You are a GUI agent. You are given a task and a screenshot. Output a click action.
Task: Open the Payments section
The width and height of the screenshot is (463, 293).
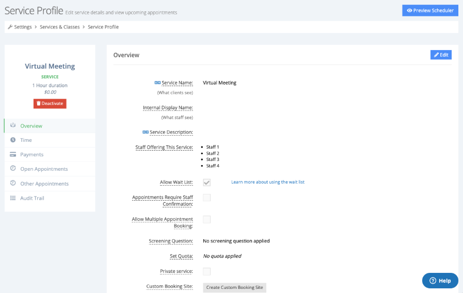pos(50,155)
